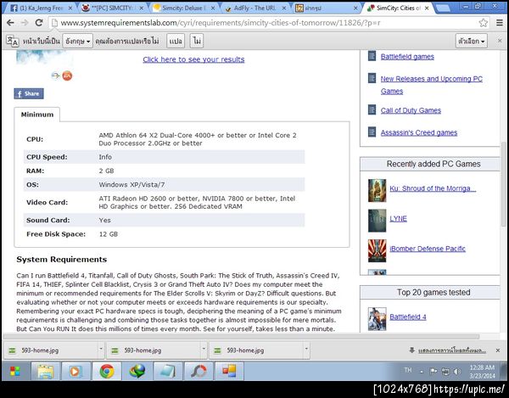
Task: Close the 'AdFly - The URL' tab
Action: (x=284, y=8)
